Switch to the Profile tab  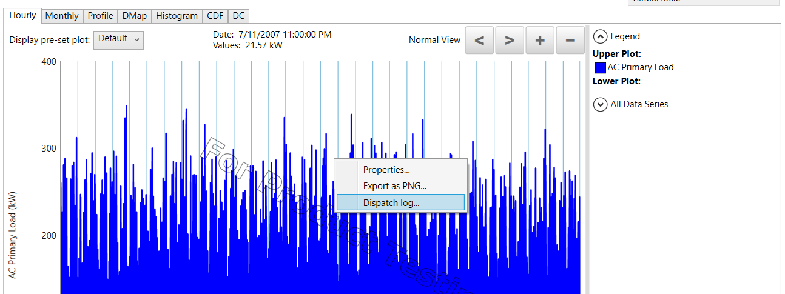(x=101, y=16)
